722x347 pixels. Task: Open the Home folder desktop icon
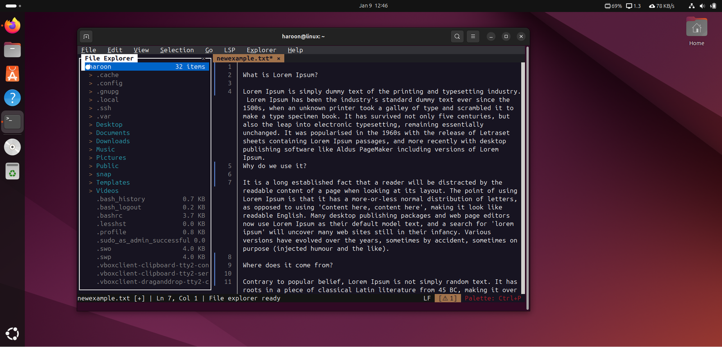[696, 31]
